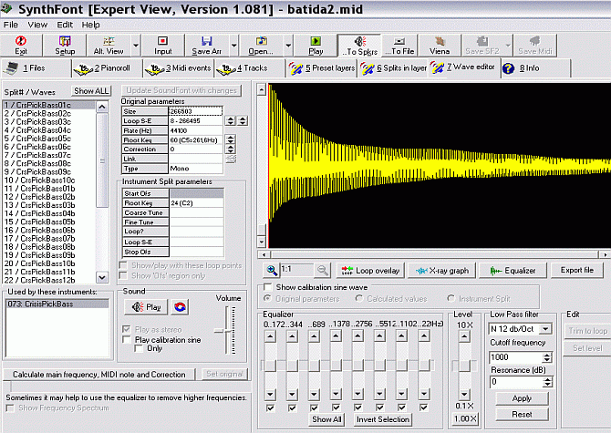Toggle Play calibration sine checkbox
The image size is (611, 433).
point(126,339)
